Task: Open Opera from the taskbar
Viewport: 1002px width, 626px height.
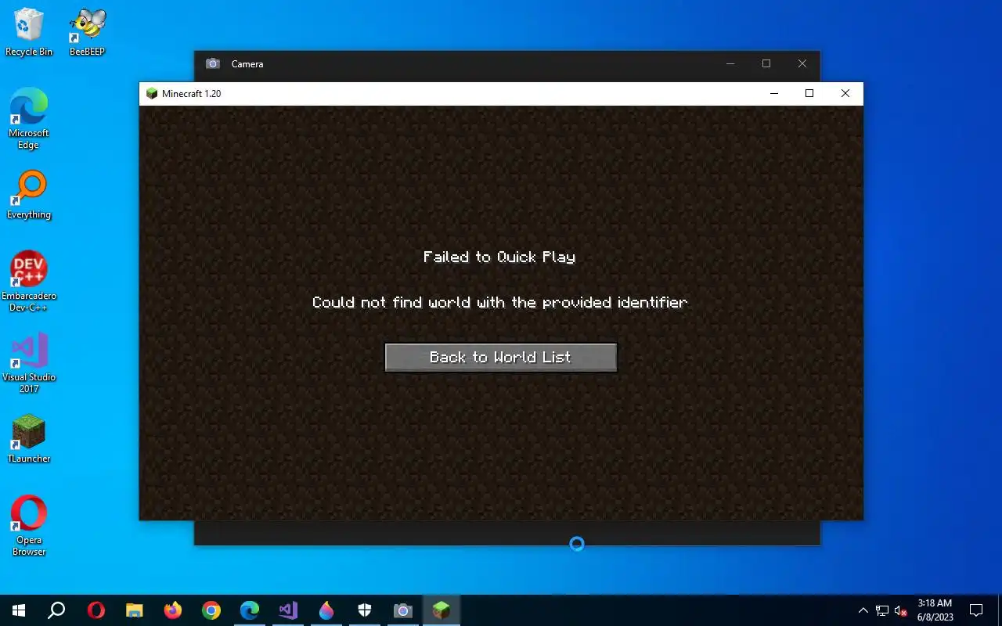Action: pyautogui.click(x=96, y=610)
